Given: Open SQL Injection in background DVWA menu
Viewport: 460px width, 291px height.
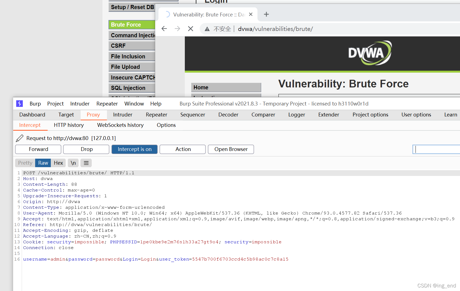Looking at the screenshot, I should (x=132, y=88).
